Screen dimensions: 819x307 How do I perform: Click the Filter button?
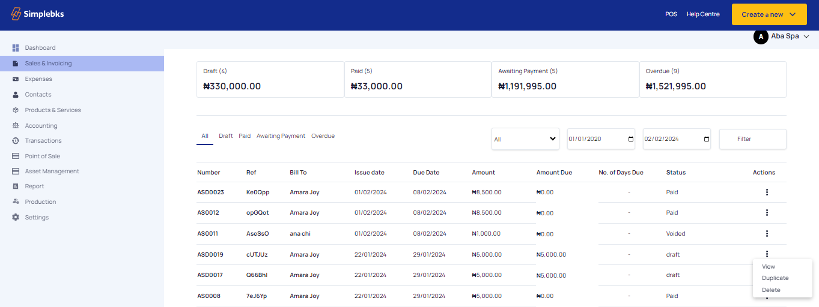pyautogui.click(x=753, y=139)
